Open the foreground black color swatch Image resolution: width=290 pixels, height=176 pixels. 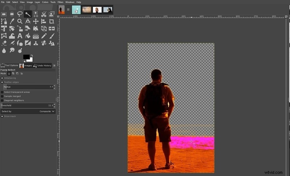[26, 57]
